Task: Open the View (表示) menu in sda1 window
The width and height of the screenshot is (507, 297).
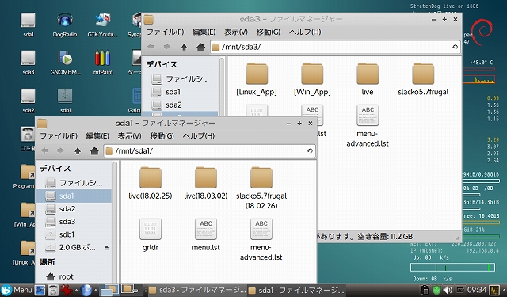Action: (x=129, y=136)
